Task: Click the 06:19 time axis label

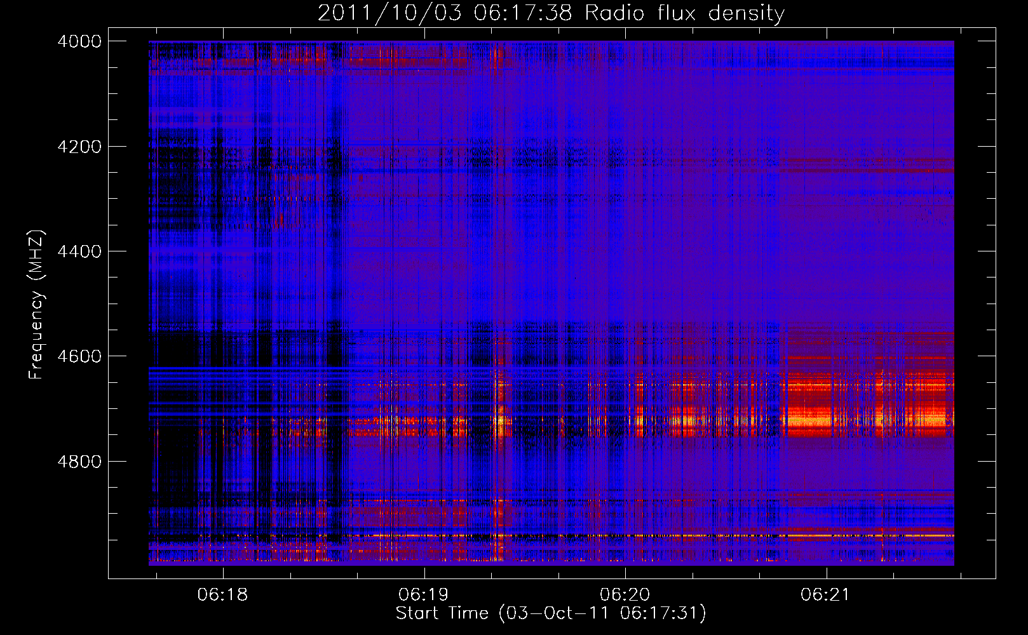Action: click(x=423, y=595)
